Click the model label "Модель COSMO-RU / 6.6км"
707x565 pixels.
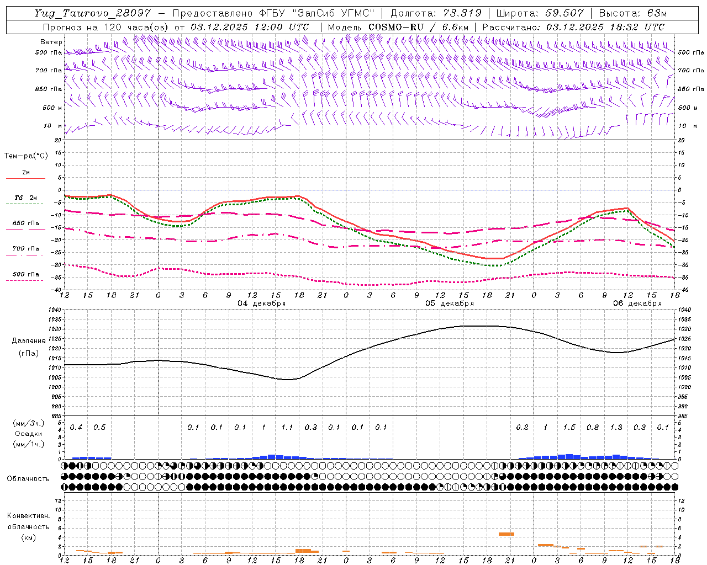398,27
